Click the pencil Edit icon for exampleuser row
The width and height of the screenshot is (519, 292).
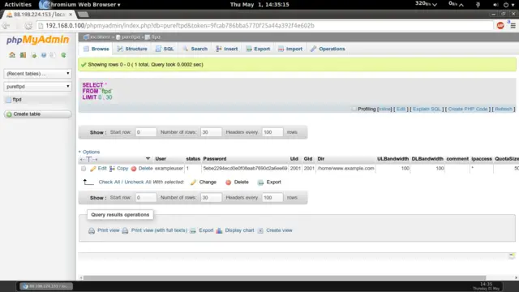click(x=93, y=169)
